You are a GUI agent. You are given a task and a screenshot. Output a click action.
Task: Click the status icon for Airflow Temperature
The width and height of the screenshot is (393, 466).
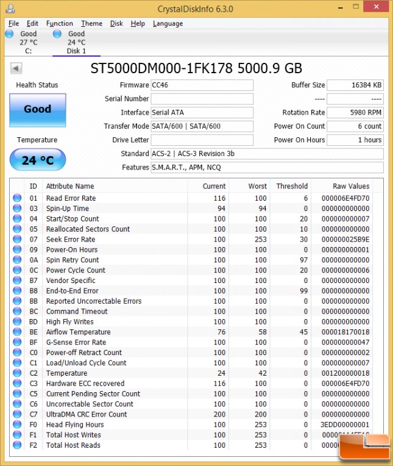pos(17,332)
